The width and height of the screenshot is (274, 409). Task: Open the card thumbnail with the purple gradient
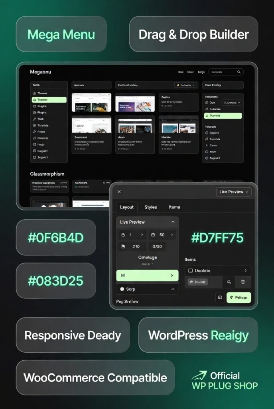tap(135, 103)
